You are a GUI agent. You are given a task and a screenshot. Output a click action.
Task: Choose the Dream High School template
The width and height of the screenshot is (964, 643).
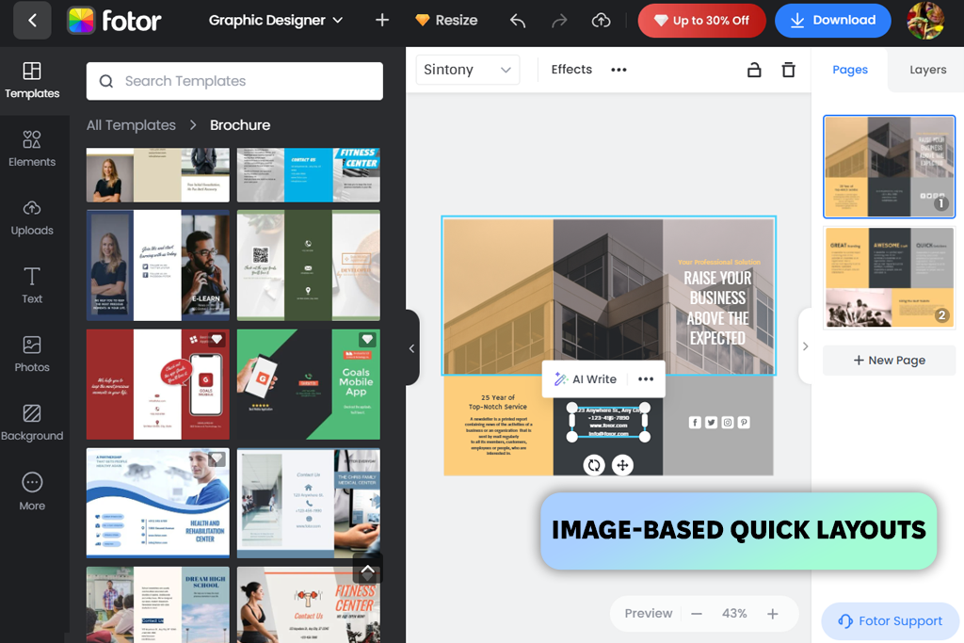coord(158,605)
